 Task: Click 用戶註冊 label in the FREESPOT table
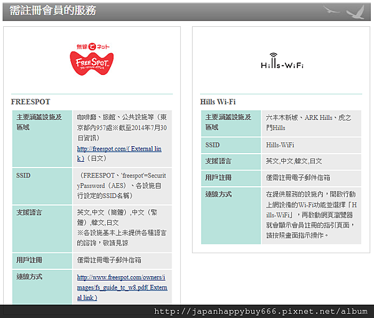pyautogui.click(x=29, y=260)
